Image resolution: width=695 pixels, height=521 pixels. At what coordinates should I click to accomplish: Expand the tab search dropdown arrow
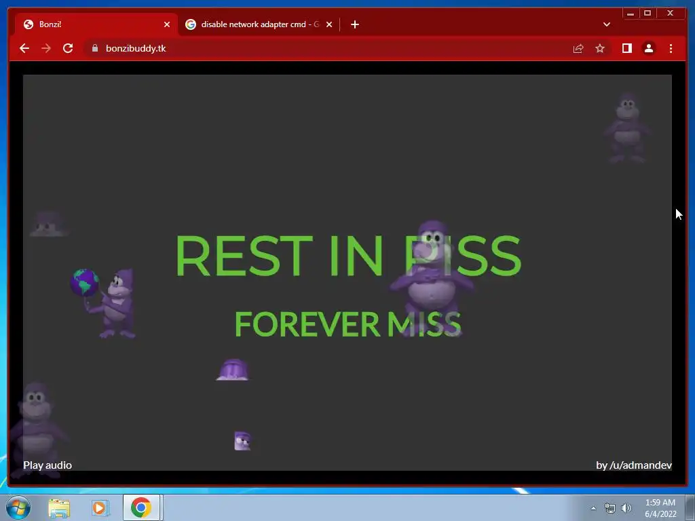606,24
